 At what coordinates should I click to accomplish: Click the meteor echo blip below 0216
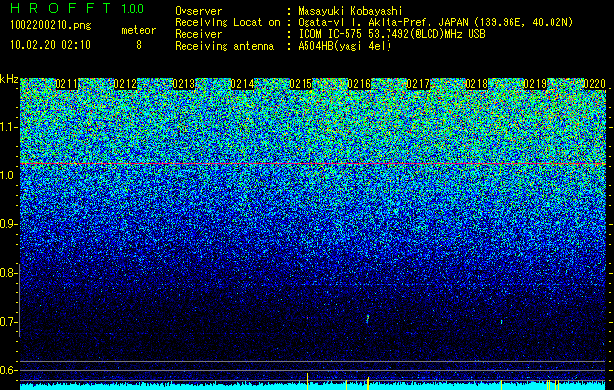(x=368, y=319)
